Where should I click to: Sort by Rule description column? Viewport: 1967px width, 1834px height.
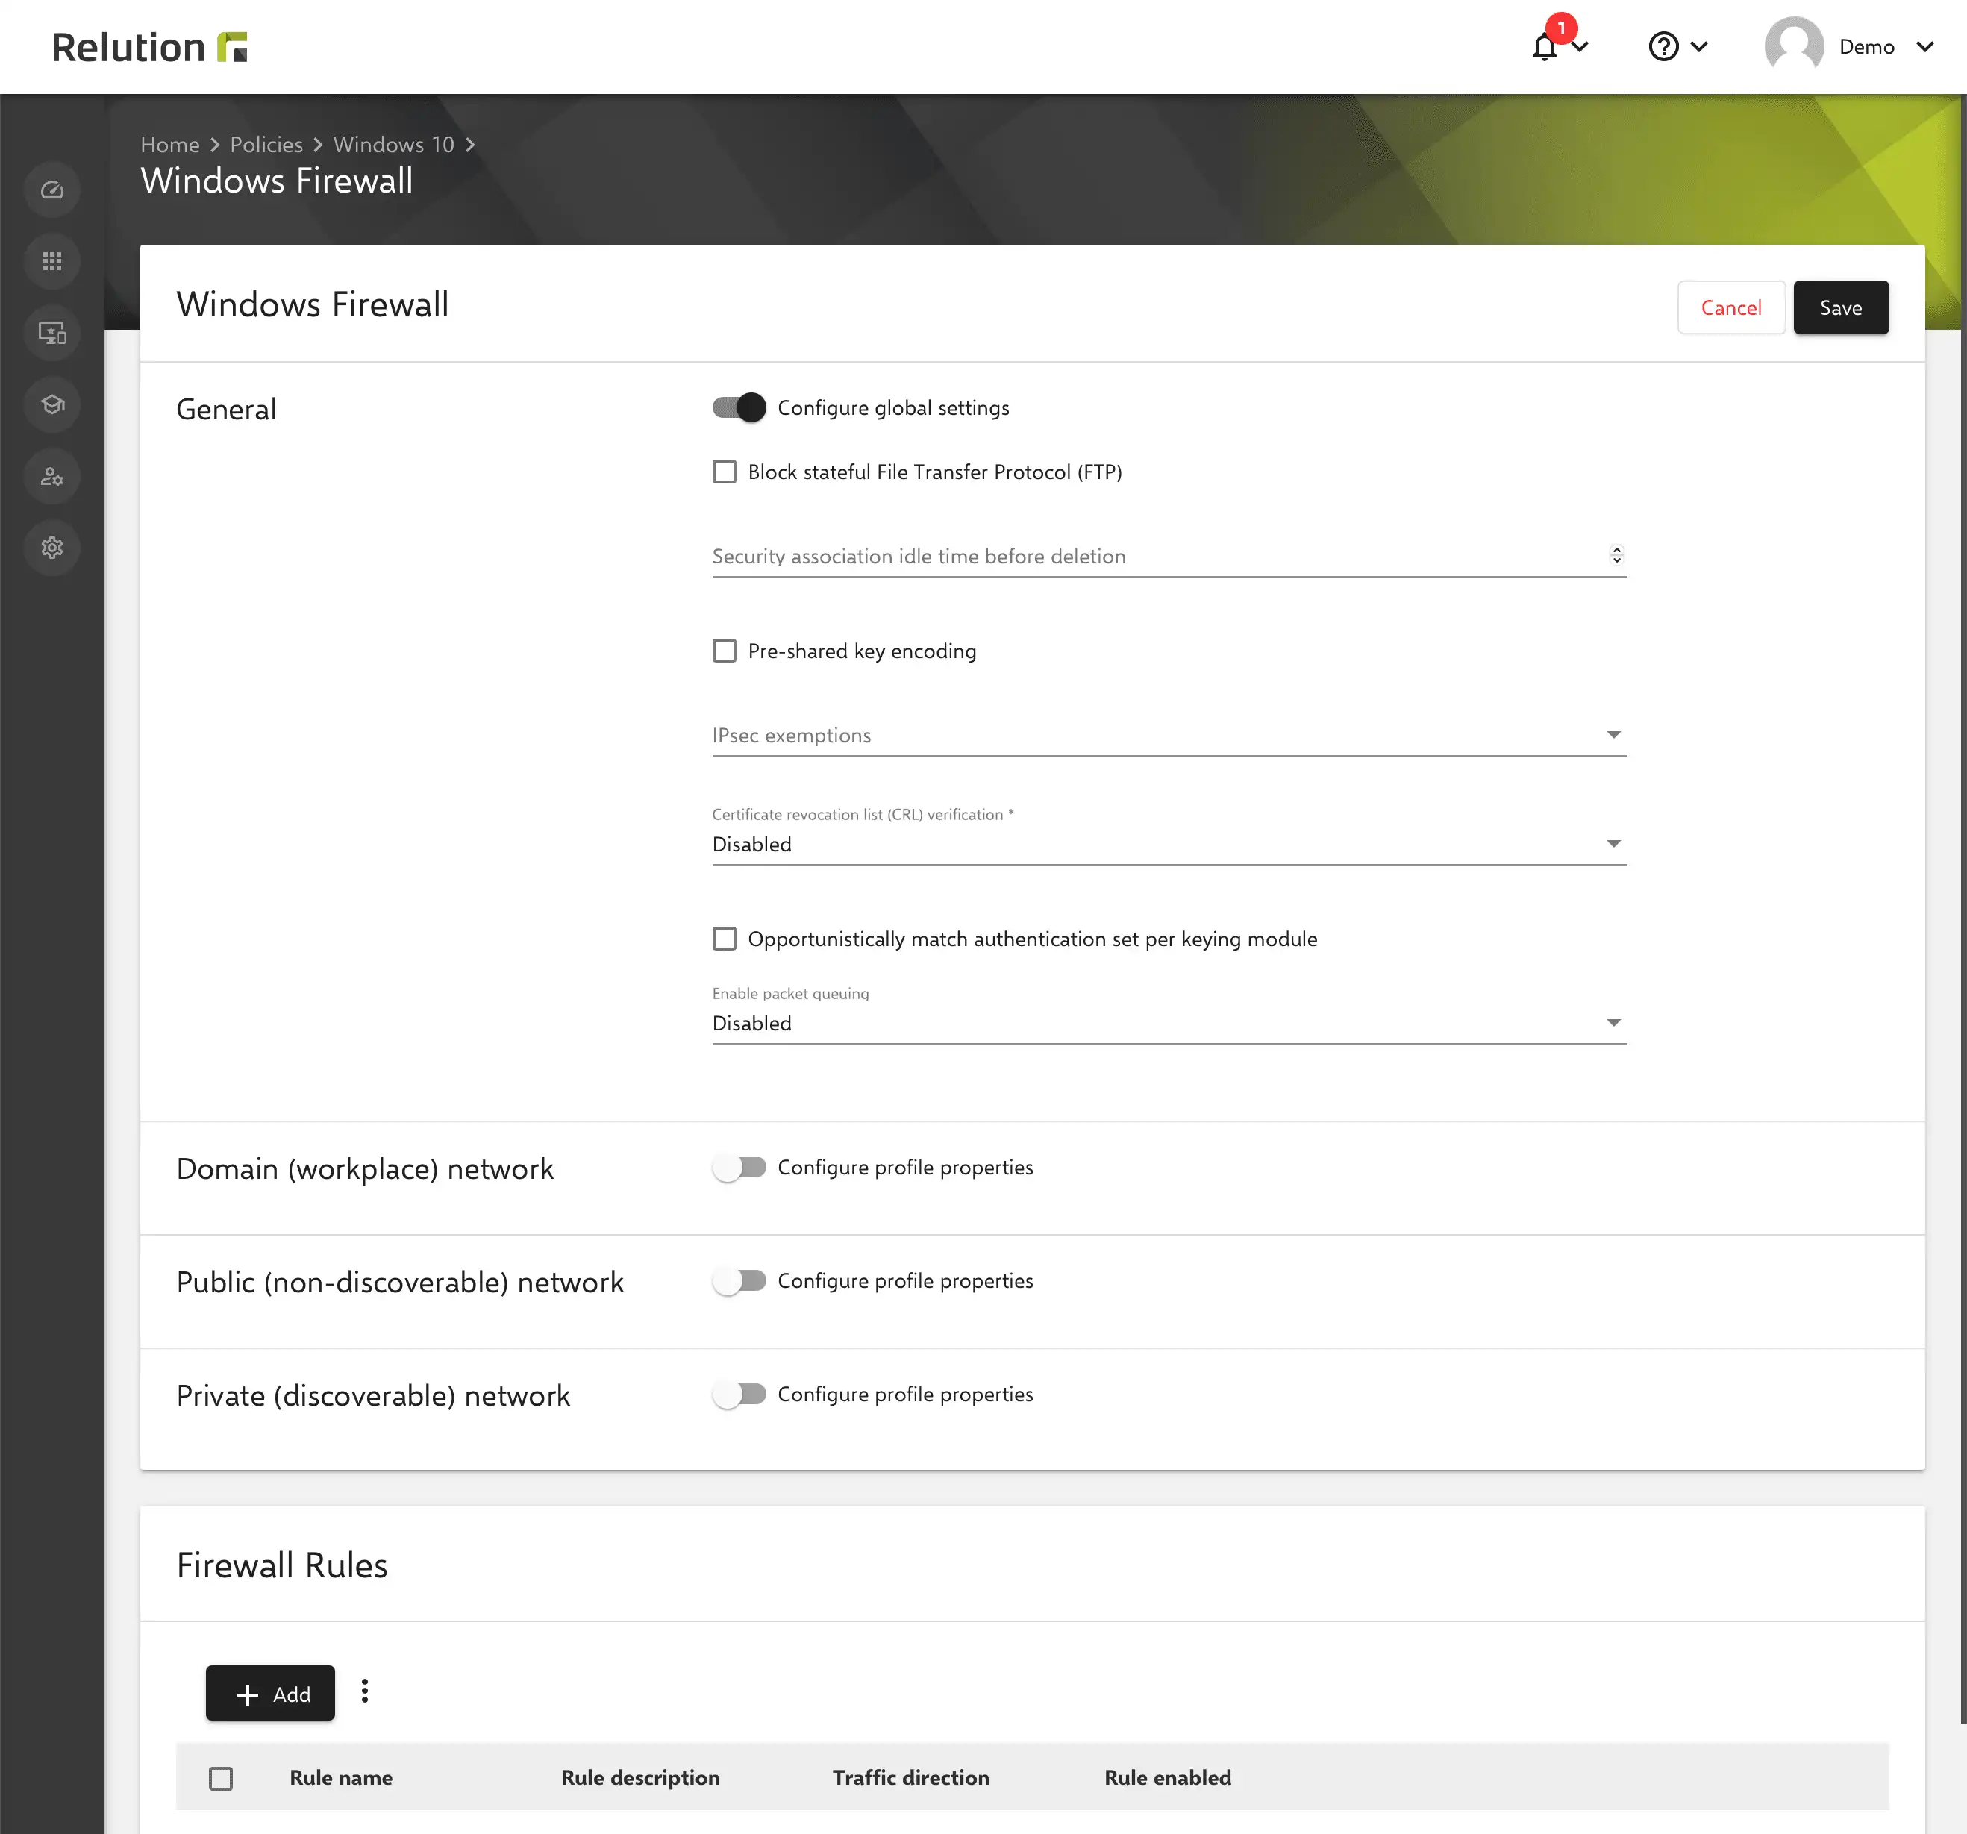[640, 1777]
